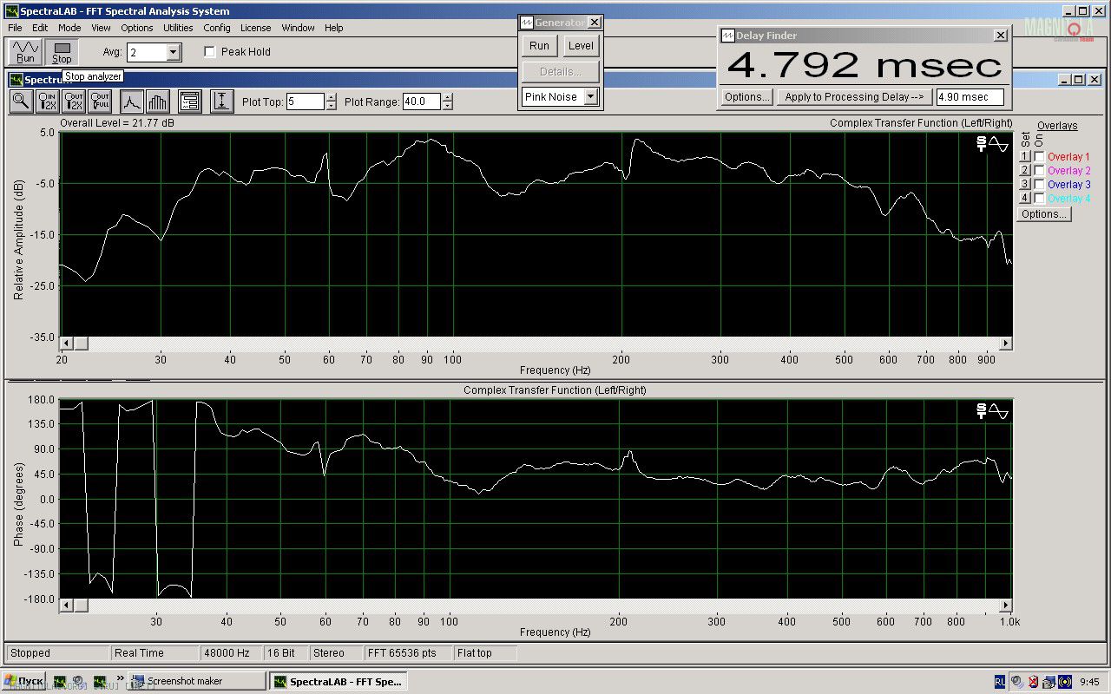This screenshot has height=694, width=1111.
Task: Turn on the Overlay 1 checkbox
Action: tap(1039, 157)
